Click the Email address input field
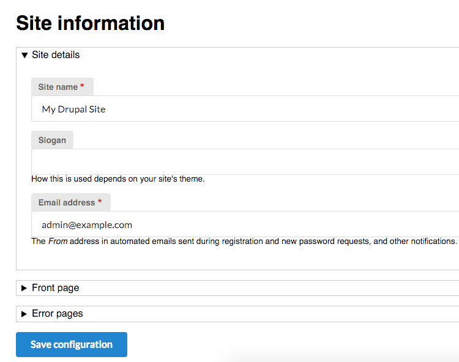This screenshot has height=362, width=459. [245, 224]
